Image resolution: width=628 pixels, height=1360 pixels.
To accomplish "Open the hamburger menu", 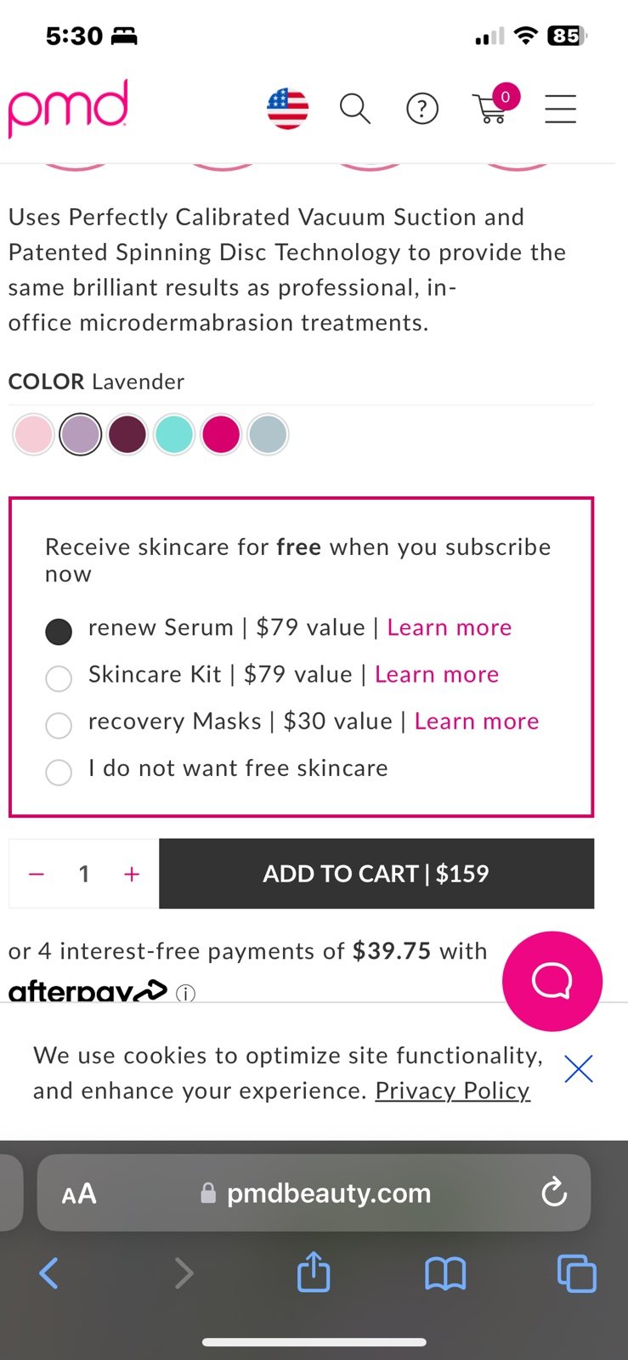I will pyautogui.click(x=561, y=109).
